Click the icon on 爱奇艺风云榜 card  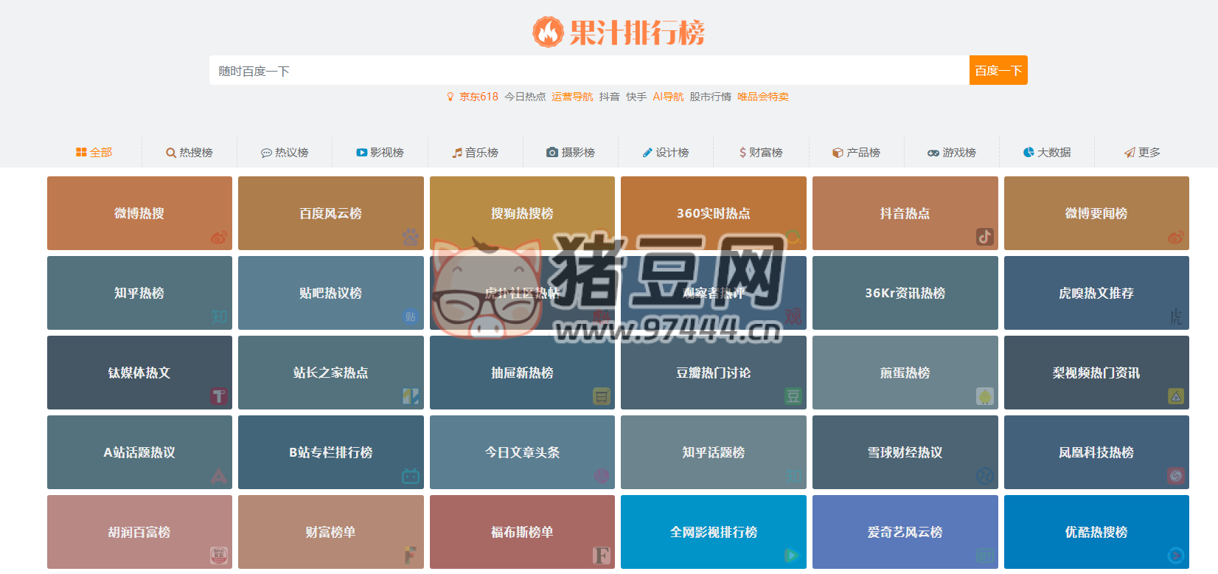click(x=985, y=556)
